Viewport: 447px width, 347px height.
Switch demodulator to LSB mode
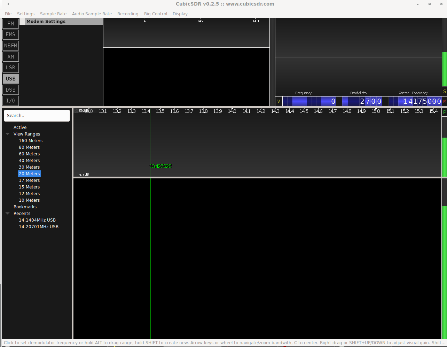tap(11, 68)
